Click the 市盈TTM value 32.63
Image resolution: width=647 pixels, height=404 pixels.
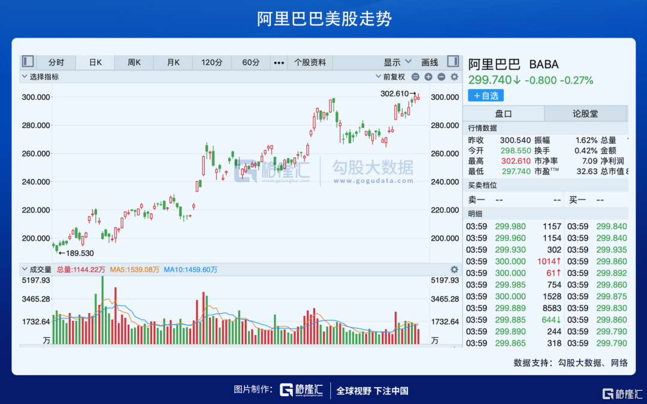tap(586, 171)
